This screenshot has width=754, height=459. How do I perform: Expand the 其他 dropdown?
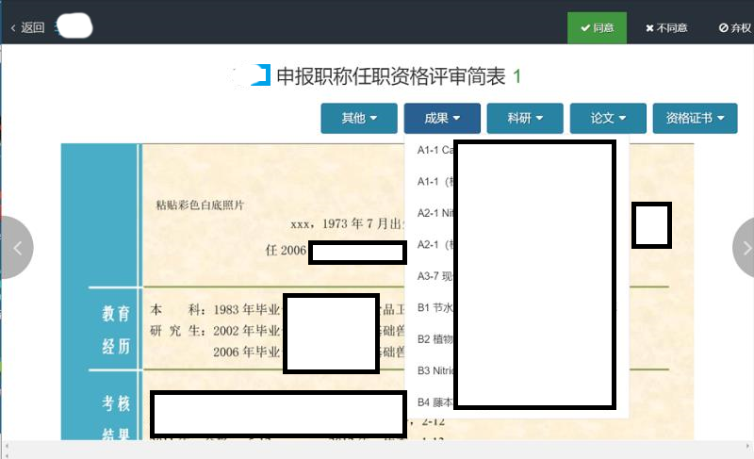[359, 119]
